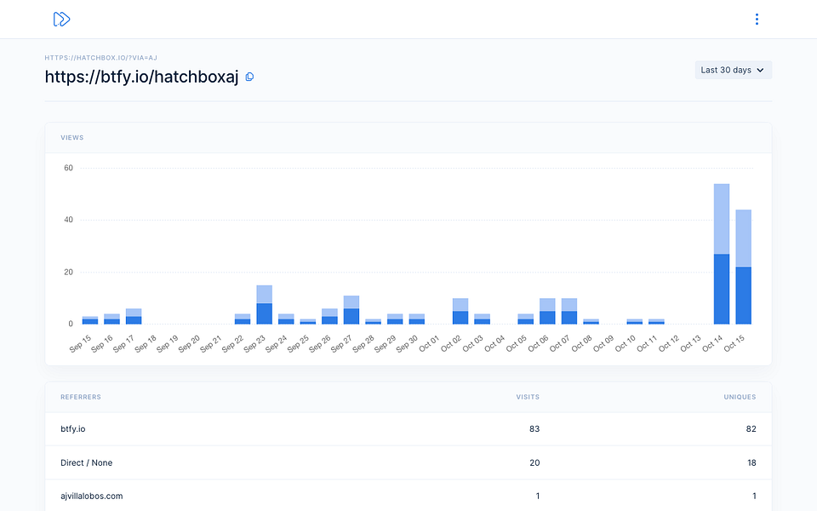Select the Sep 17 views bar
The width and height of the screenshot is (817, 511).
[134, 317]
